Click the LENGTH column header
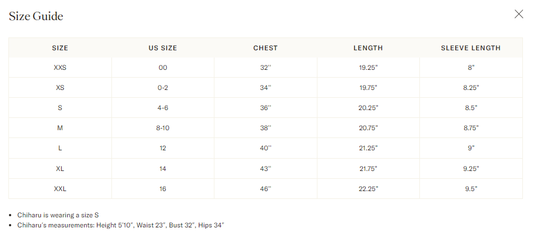The width and height of the screenshot is (533, 252). point(368,48)
